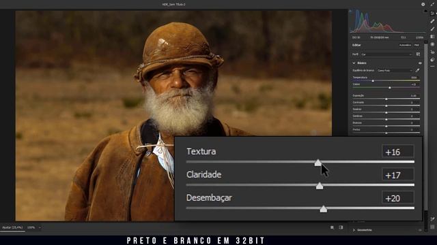The image size is (437, 245).
Task: Click the Desembaçar slider handle
Action: pos(324,209)
